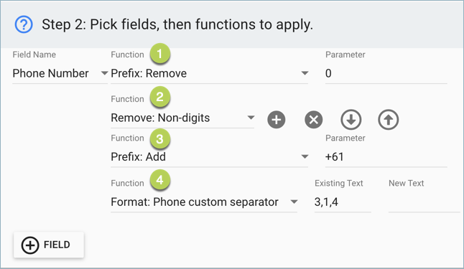Click the parameter field containing 0

(x=386, y=73)
